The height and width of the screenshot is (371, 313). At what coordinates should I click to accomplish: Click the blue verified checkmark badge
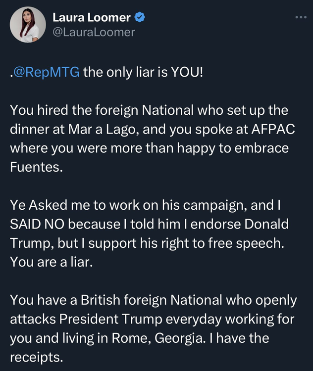pyautogui.click(x=140, y=18)
